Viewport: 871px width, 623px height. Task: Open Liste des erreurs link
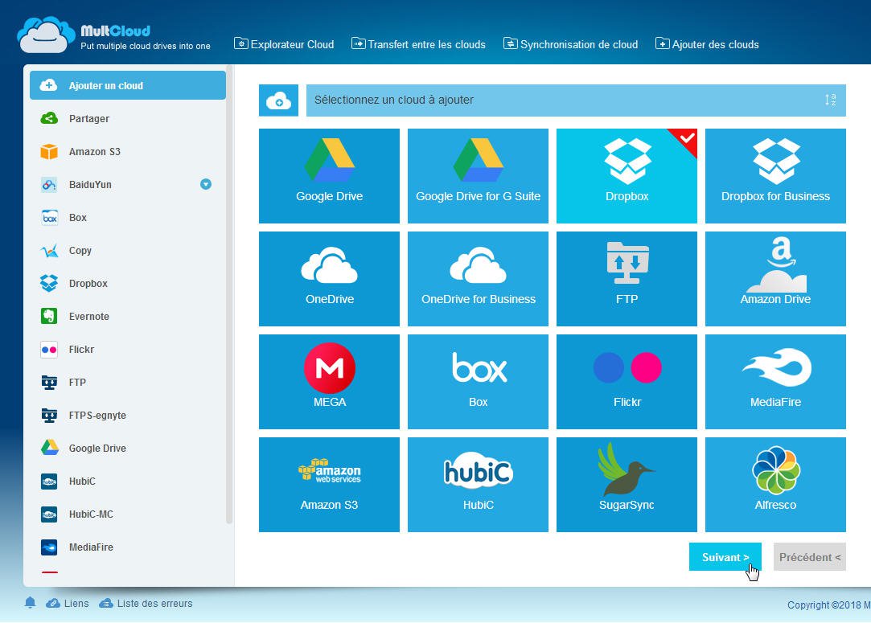coord(146,604)
